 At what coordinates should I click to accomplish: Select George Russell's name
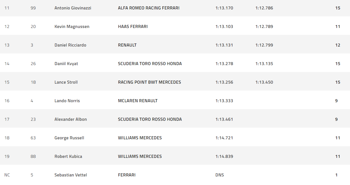click(69, 138)
